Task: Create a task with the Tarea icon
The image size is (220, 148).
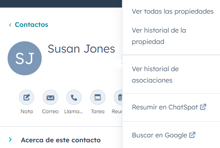Action: [x=98, y=97]
